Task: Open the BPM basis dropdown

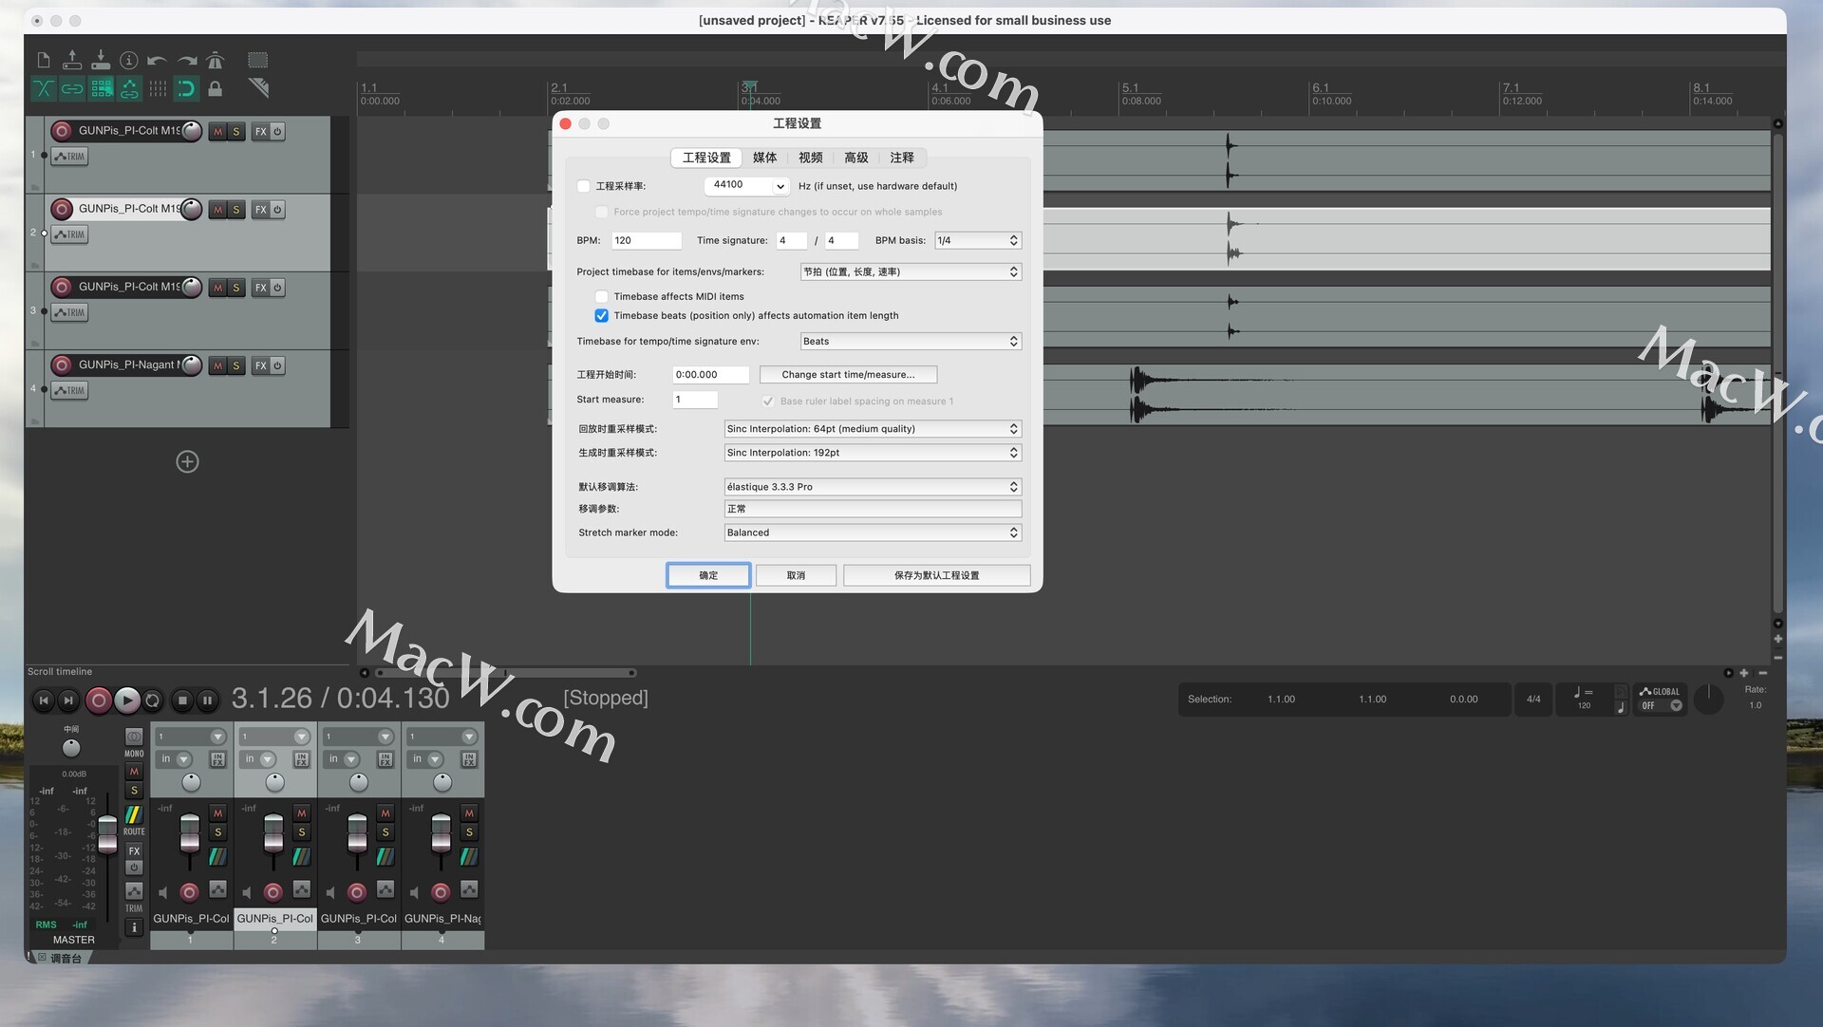Action: (x=978, y=241)
